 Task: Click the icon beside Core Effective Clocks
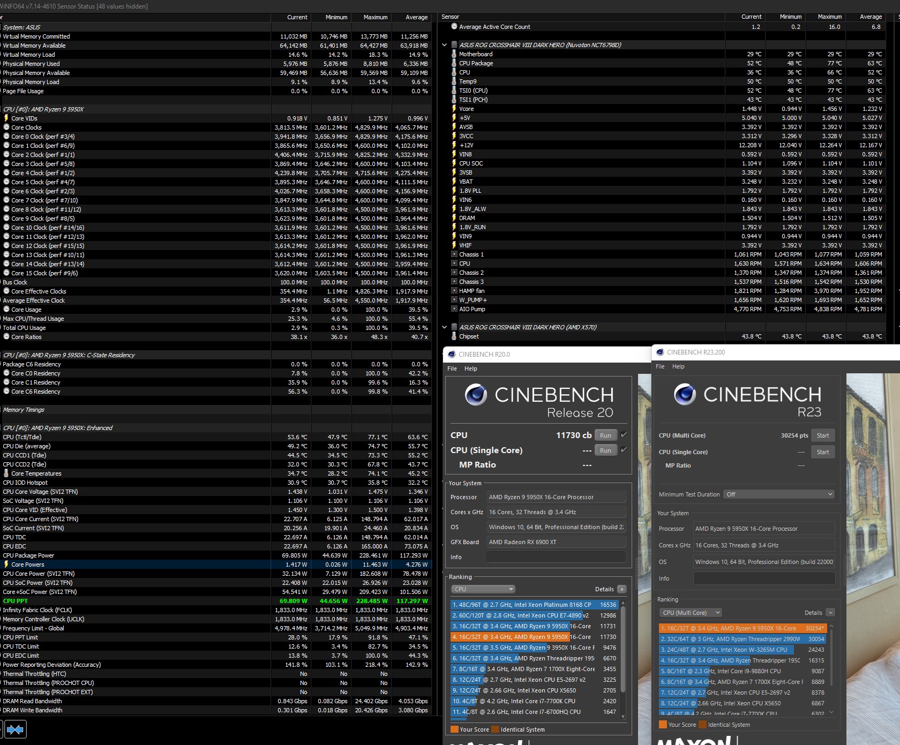(x=6, y=291)
